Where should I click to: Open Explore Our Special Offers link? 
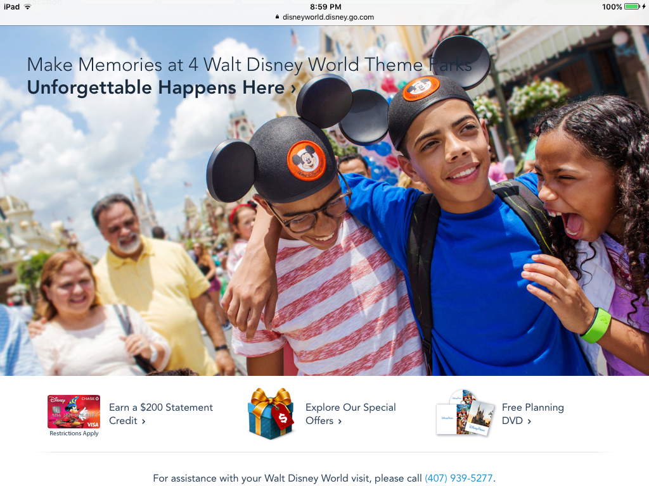350,414
